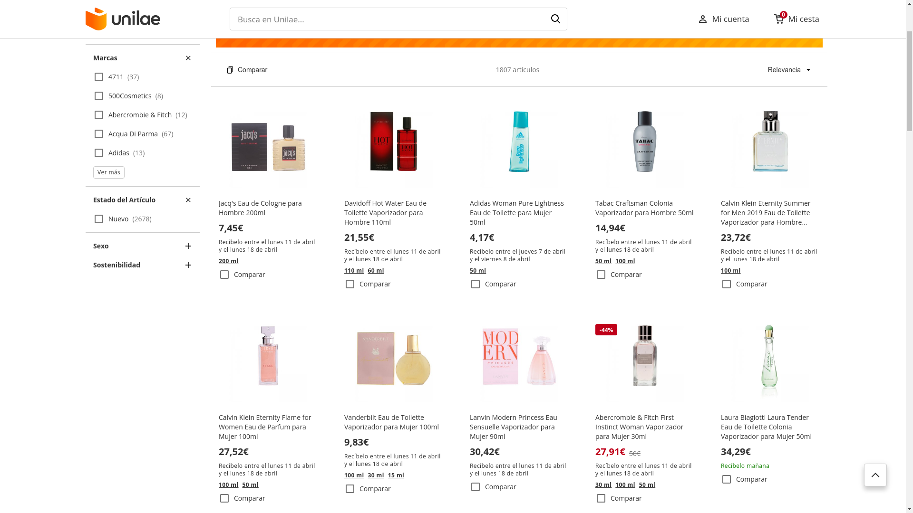Image resolution: width=913 pixels, height=513 pixels.
Task: Collapse the Estado del Artículo filter
Action: click(188, 200)
